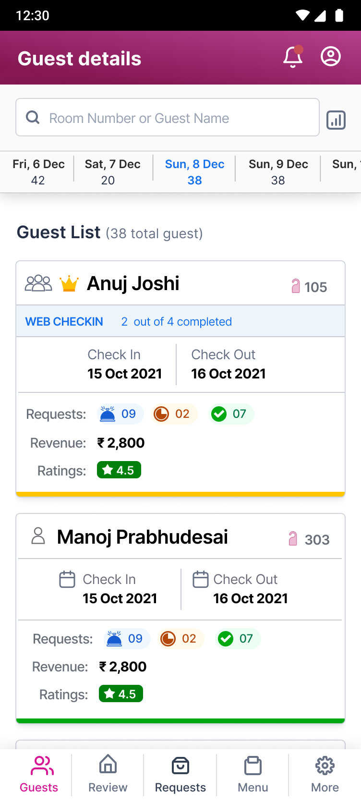The width and height of the screenshot is (361, 803).
Task: Focus the Room Number or Guest Name field
Action: 178,118
